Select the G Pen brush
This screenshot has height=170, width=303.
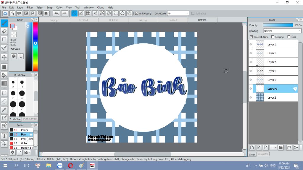[x=21, y=143]
